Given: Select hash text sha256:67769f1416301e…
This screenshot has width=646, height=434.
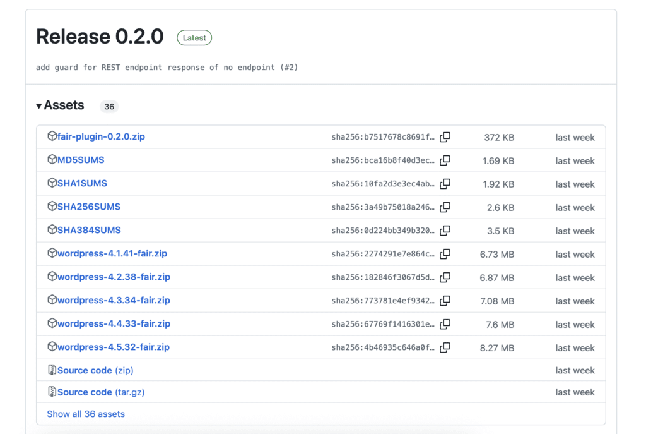Looking at the screenshot, I should [x=383, y=324].
